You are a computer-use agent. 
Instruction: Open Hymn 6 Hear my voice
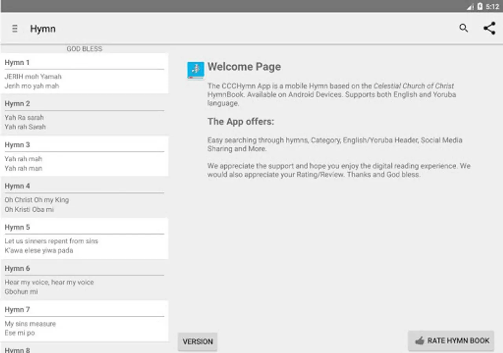click(x=84, y=280)
